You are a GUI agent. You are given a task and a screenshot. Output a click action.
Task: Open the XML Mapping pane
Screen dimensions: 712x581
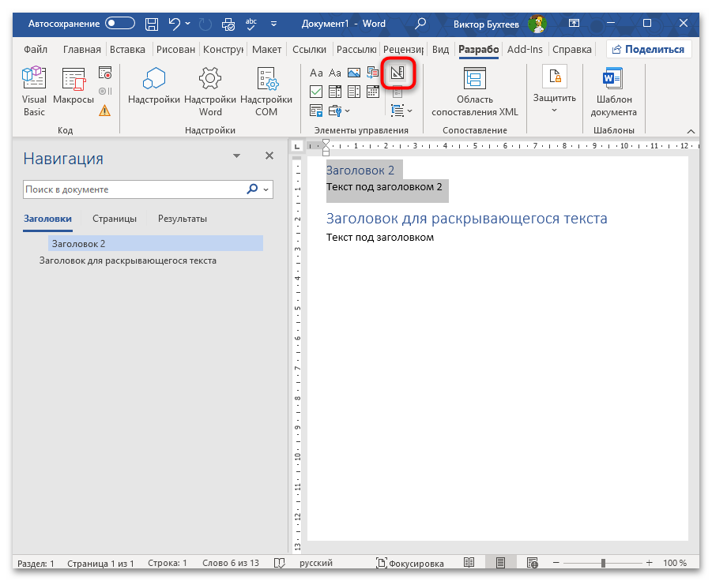click(x=474, y=92)
